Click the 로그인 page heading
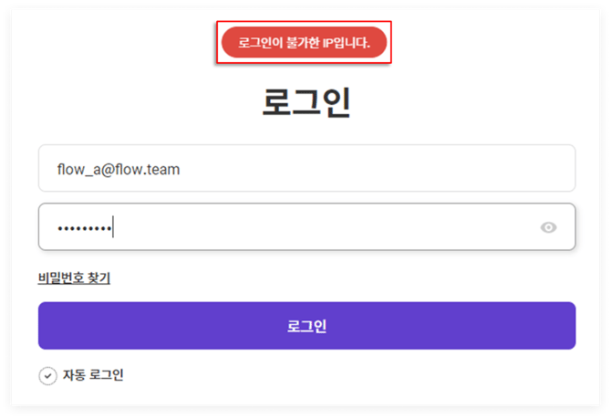The width and height of the screenshot is (611, 419). point(306,102)
